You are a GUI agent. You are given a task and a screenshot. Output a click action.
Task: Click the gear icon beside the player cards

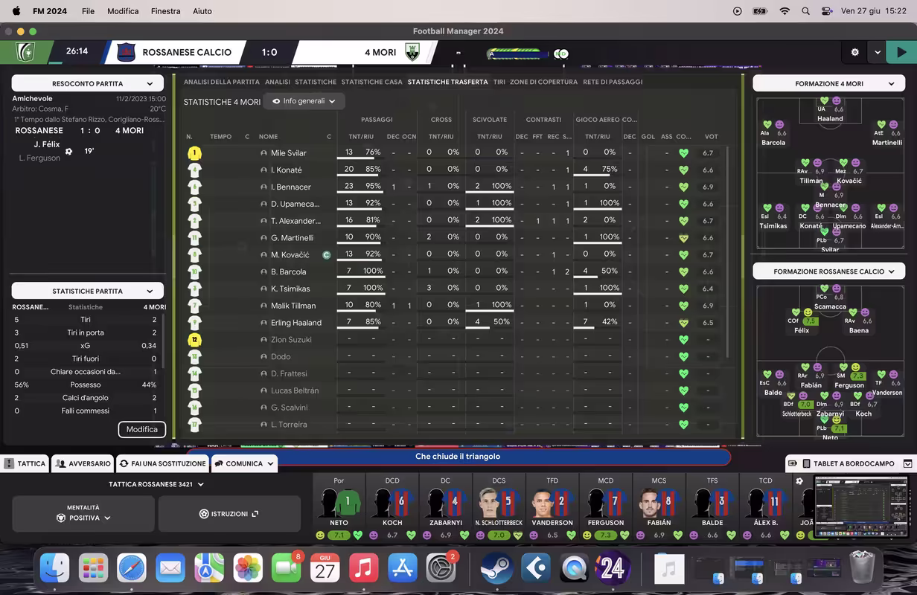(x=799, y=481)
